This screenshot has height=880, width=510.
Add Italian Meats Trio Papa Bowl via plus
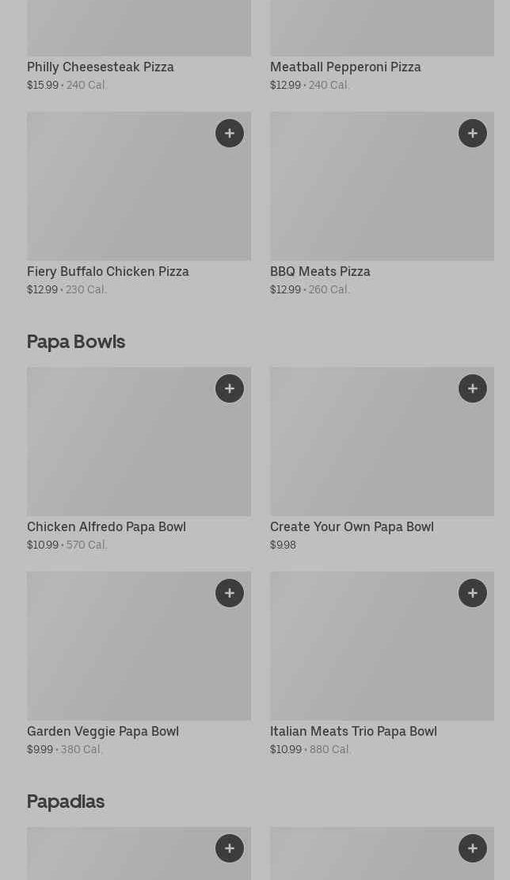[x=473, y=593]
